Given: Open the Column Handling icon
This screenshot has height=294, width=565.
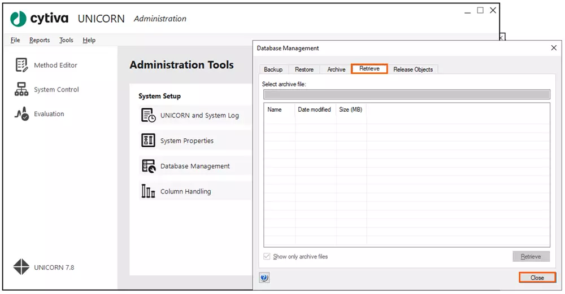Looking at the screenshot, I should pos(148,191).
